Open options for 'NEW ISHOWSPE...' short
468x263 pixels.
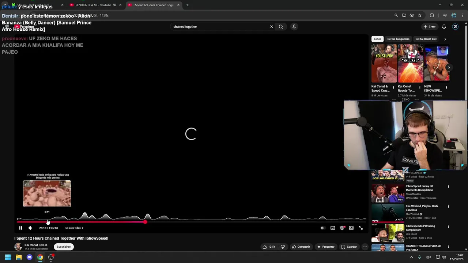pyautogui.click(x=446, y=88)
